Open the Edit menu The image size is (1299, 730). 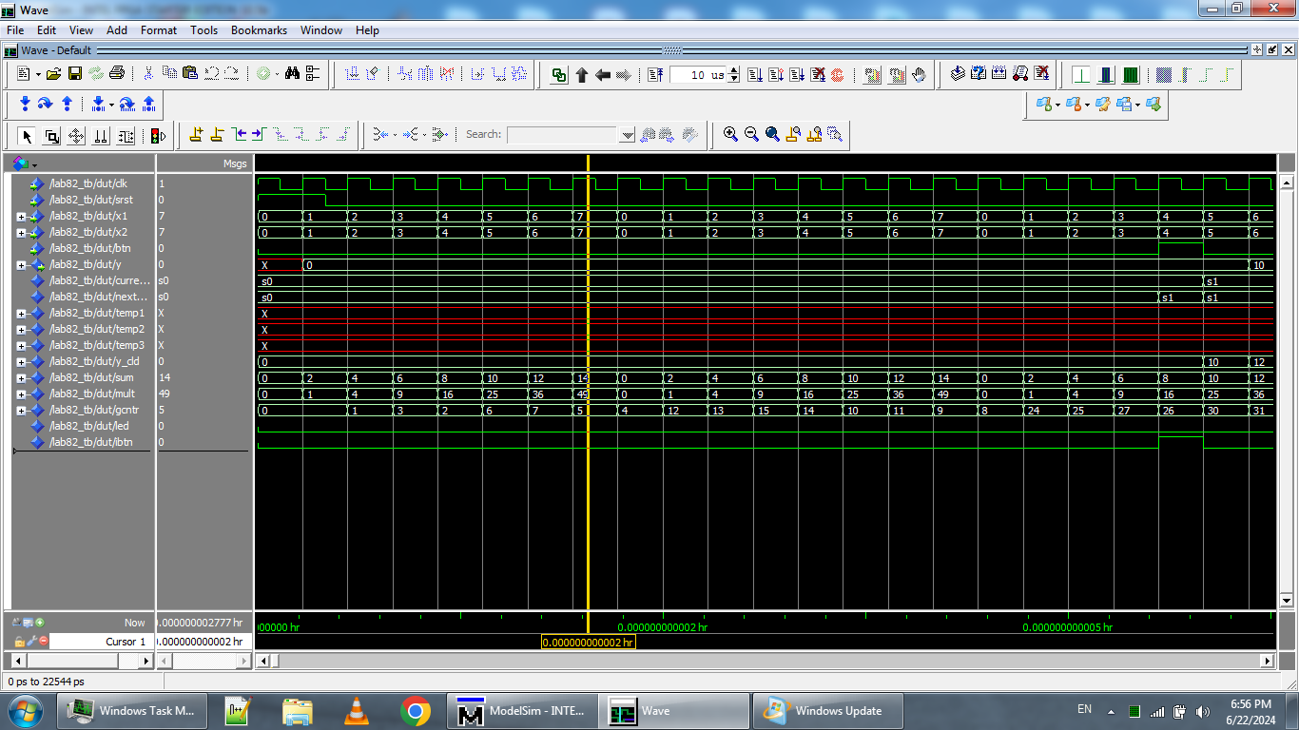point(47,30)
